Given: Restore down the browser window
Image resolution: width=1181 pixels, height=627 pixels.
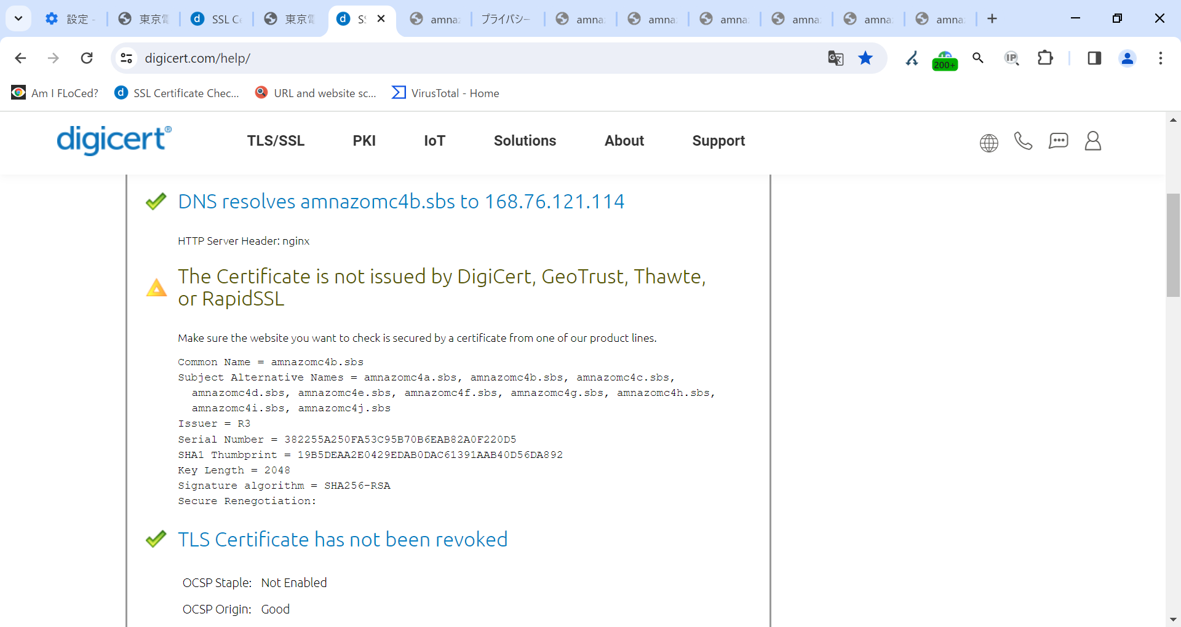Looking at the screenshot, I should click(1117, 18).
